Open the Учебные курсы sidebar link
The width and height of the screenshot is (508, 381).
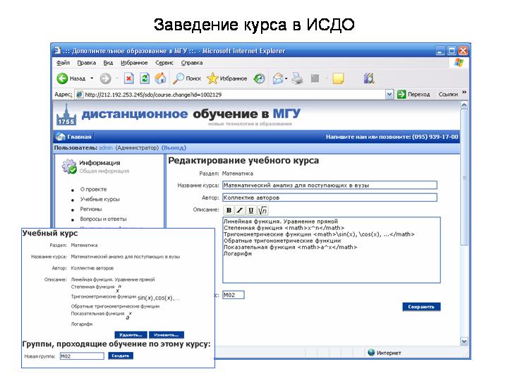[x=99, y=199]
